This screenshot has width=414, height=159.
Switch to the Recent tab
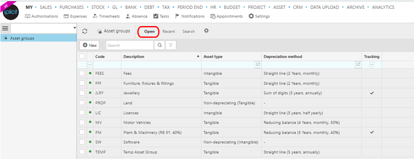coord(168,32)
